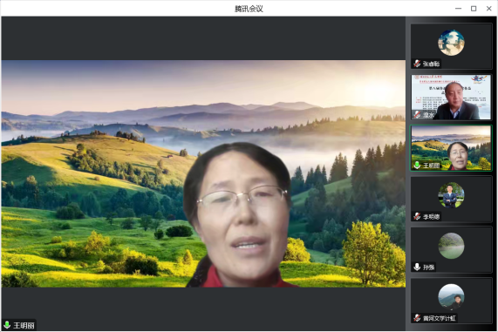The width and height of the screenshot is (498, 332).
Task: Maximize the 腾讯会议 window
Action: tap(474, 9)
